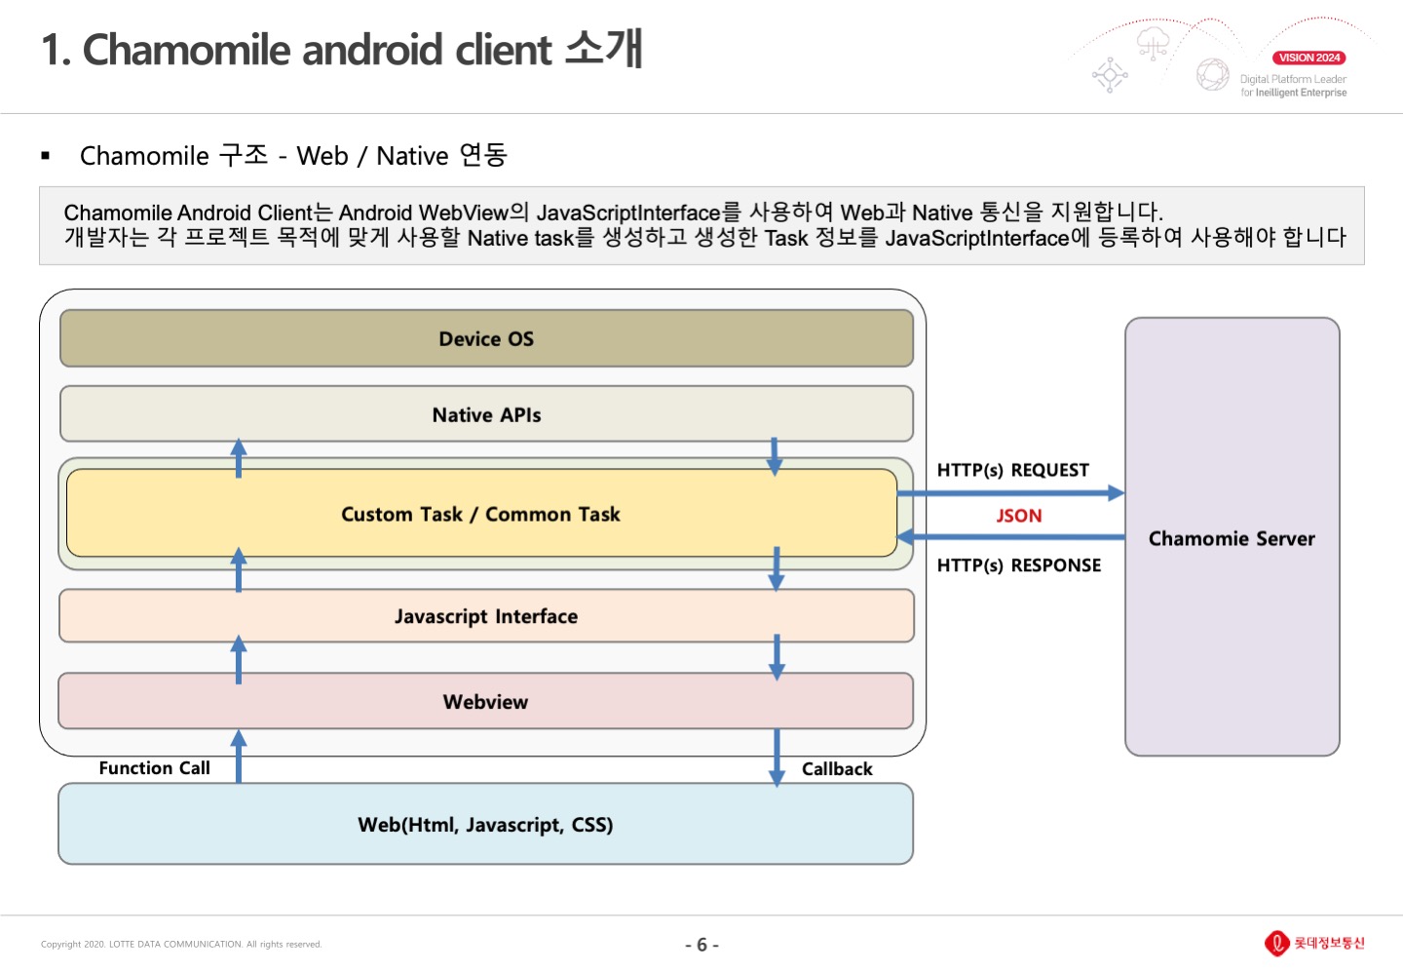Image resolution: width=1403 pixels, height=972 pixels.
Task: Click the Custom Task / Common Task block
Action: coord(481,514)
